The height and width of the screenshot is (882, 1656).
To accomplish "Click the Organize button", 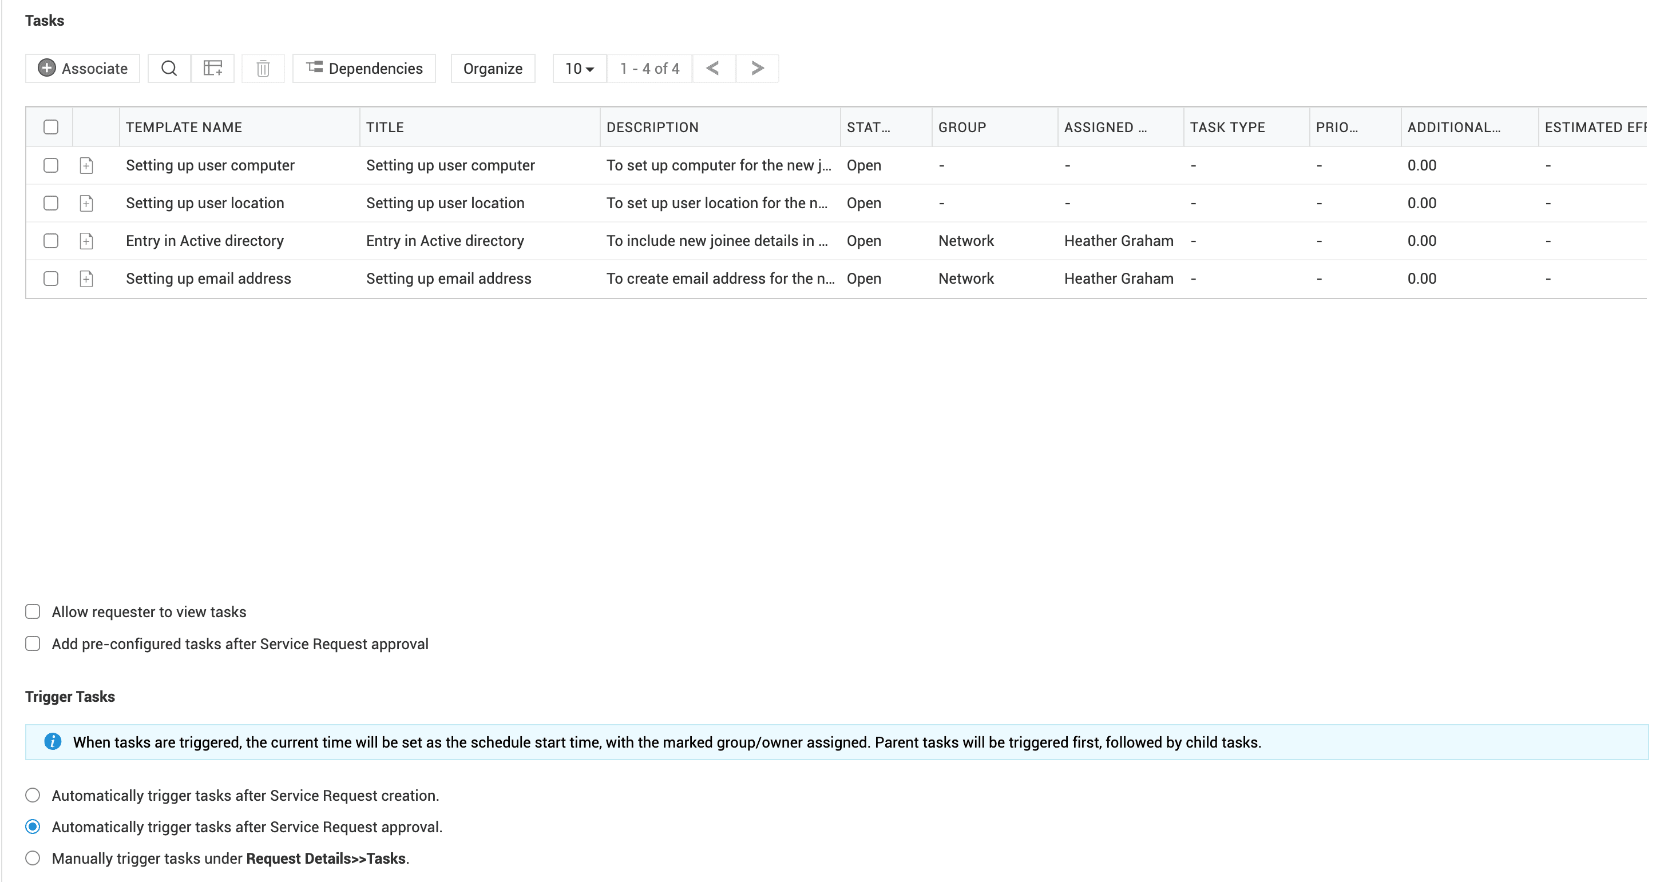I will tap(493, 68).
